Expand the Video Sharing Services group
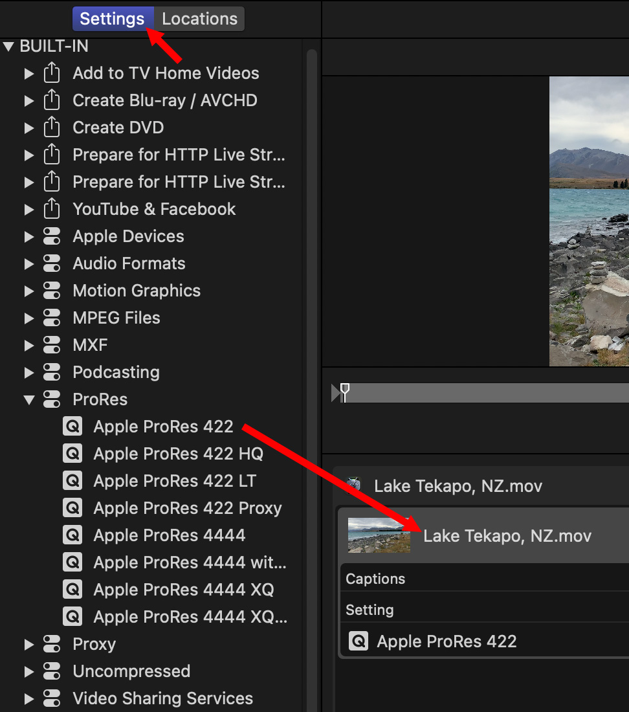This screenshot has height=712, width=629. tap(28, 698)
